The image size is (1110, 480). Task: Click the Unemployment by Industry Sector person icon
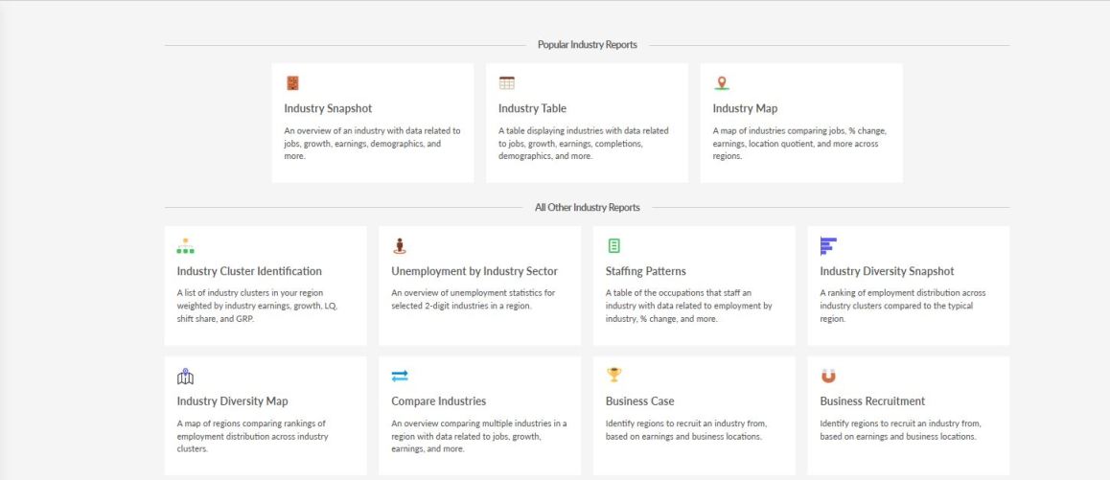[x=400, y=245]
